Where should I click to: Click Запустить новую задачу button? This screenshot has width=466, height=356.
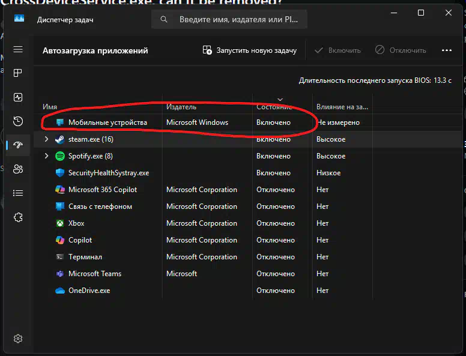250,50
